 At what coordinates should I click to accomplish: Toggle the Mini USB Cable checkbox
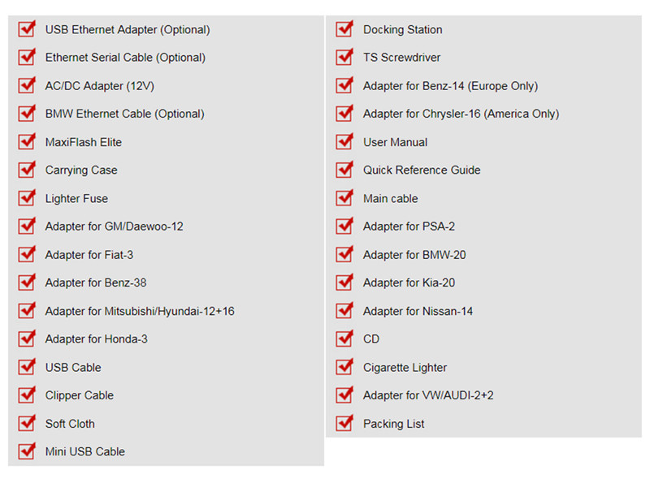26,452
